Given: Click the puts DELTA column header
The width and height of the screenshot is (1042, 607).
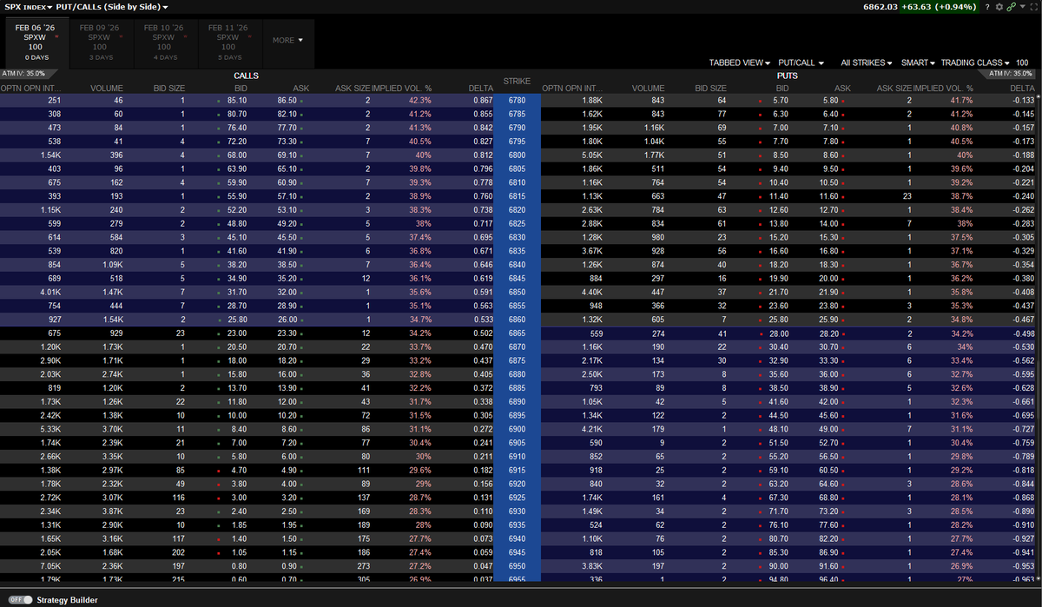Looking at the screenshot, I should tap(1022, 89).
